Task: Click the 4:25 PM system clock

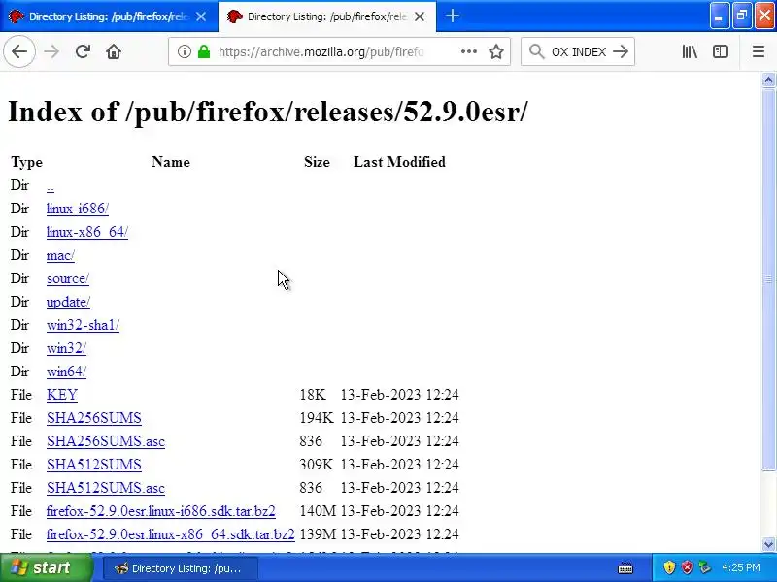Action: tap(741, 567)
